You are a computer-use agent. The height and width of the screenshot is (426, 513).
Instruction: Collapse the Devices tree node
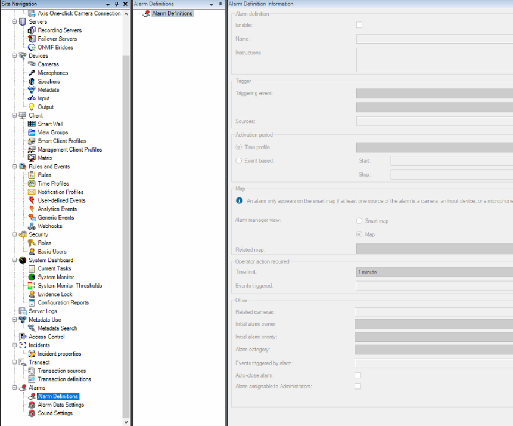point(15,56)
